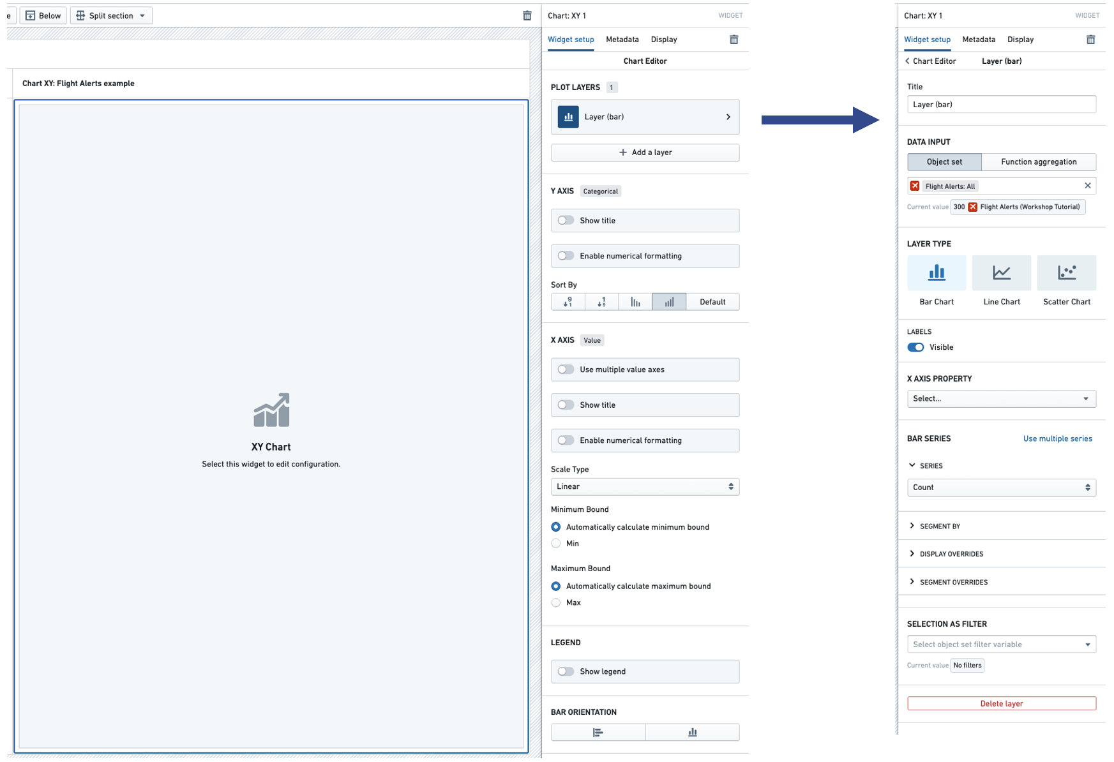Screen dimensions: 1114x762
Task: Switch to the Metadata tab in left panel
Action: (x=622, y=40)
